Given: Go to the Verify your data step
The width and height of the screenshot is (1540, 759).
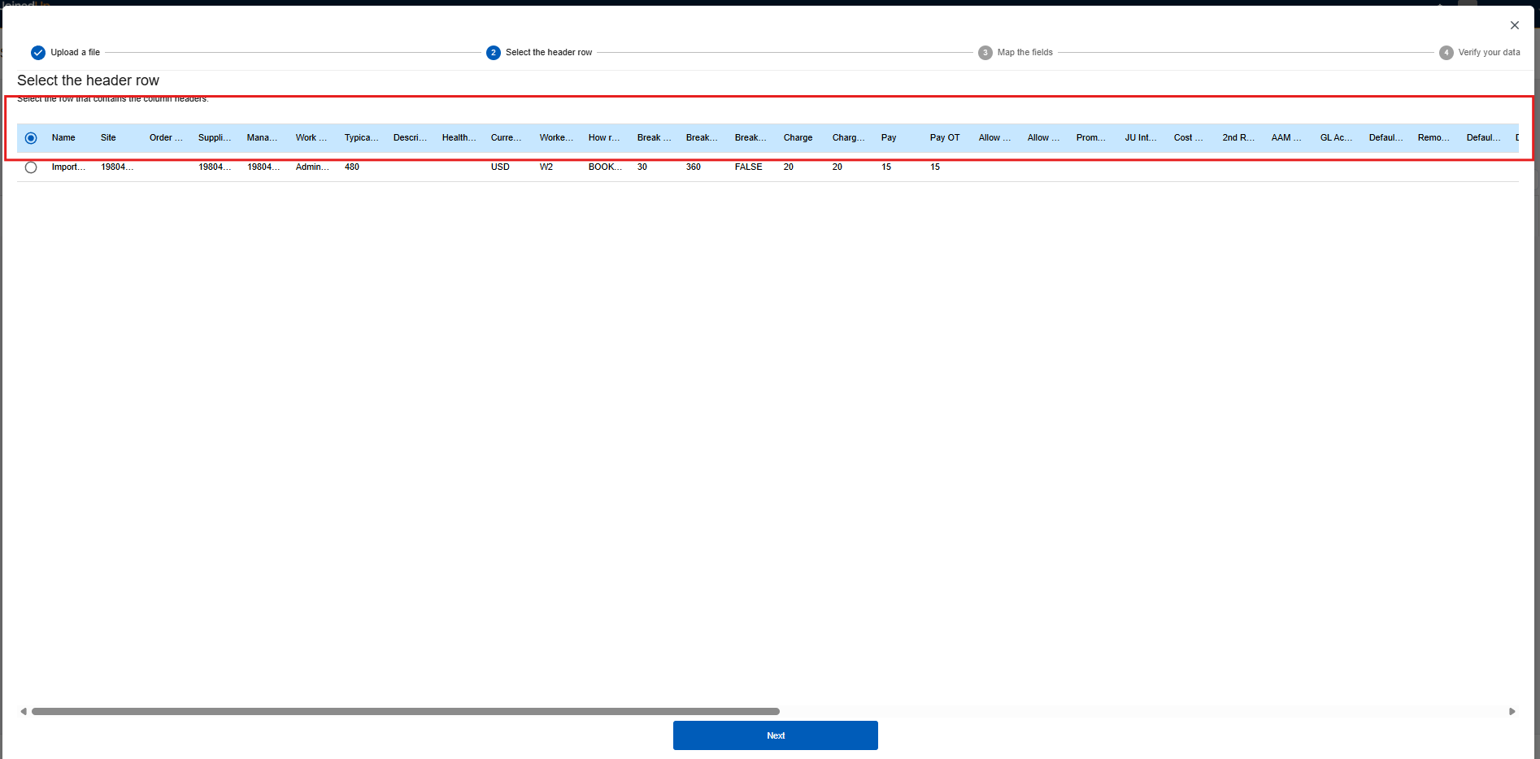Looking at the screenshot, I should pyautogui.click(x=1488, y=53).
